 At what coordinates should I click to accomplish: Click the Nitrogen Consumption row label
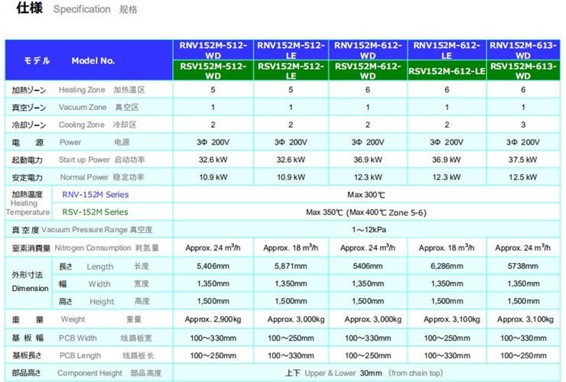[85, 248]
